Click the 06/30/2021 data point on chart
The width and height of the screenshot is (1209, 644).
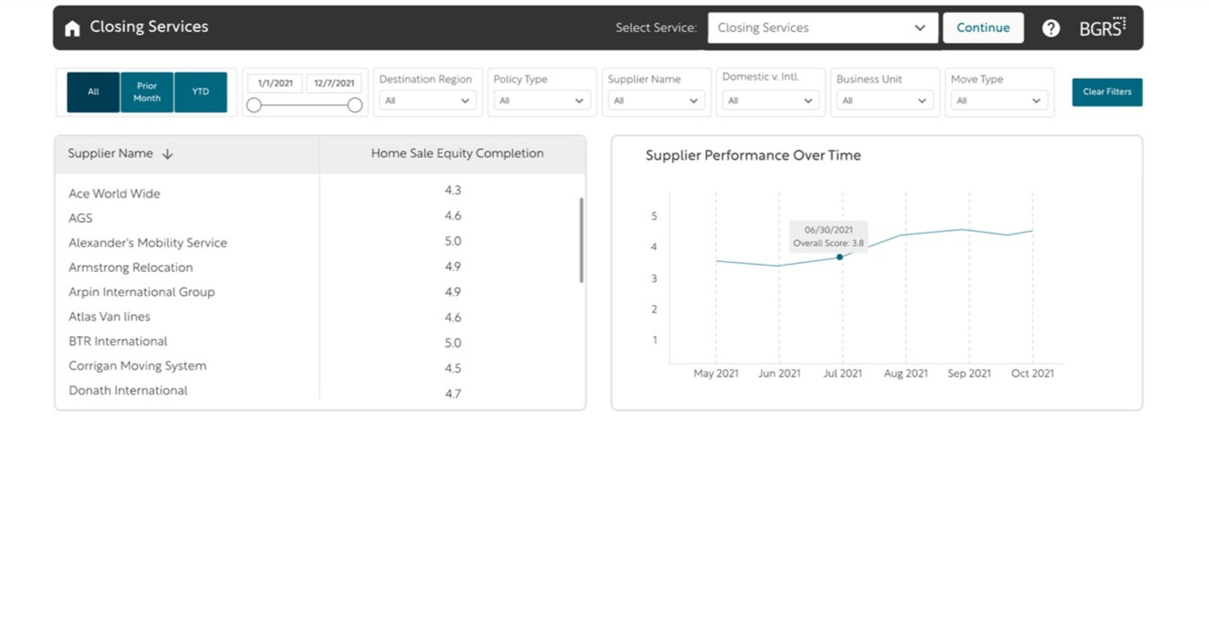pyautogui.click(x=839, y=257)
